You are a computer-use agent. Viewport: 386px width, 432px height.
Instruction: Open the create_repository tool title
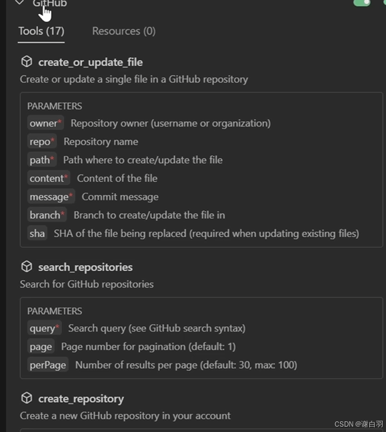[x=81, y=399]
